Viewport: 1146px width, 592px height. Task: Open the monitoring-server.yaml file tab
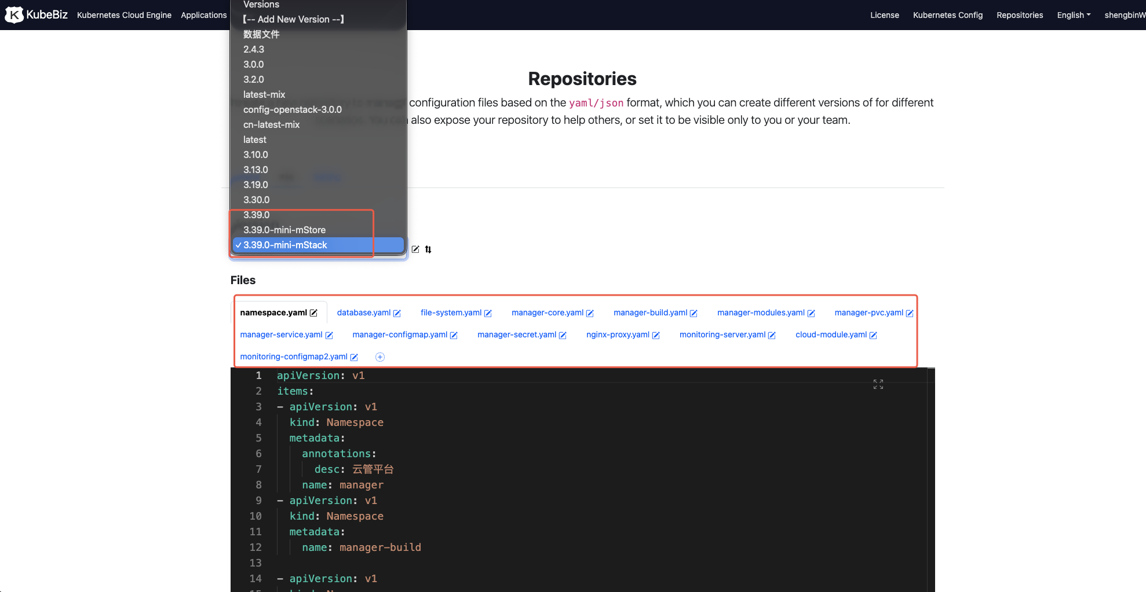tap(722, 334)
